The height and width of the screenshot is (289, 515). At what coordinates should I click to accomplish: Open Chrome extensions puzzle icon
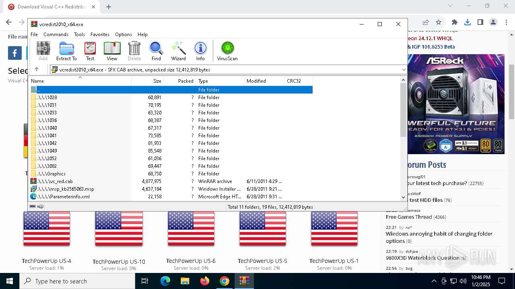point(455,22)
